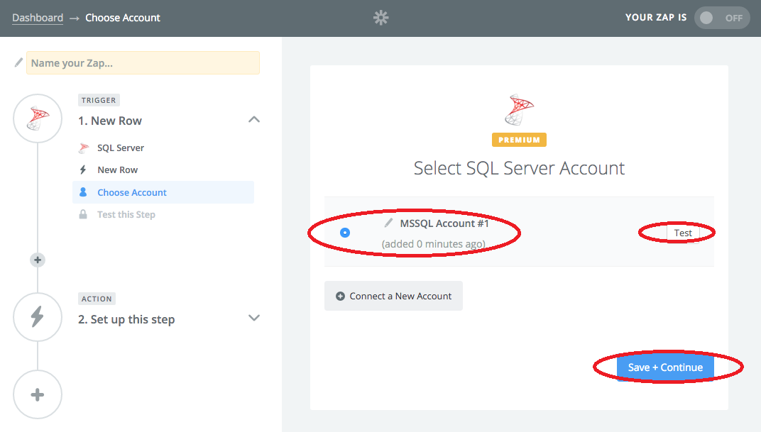Click the large plus circle to add step

click(x=38, y=394)
